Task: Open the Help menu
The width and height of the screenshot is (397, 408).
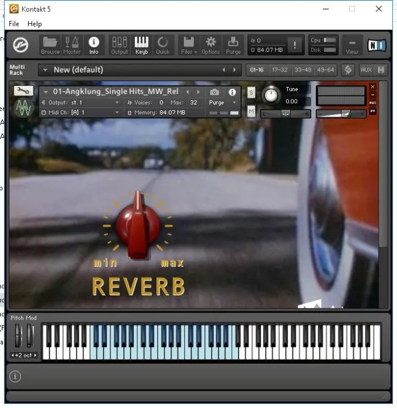Action: [35, 24]
